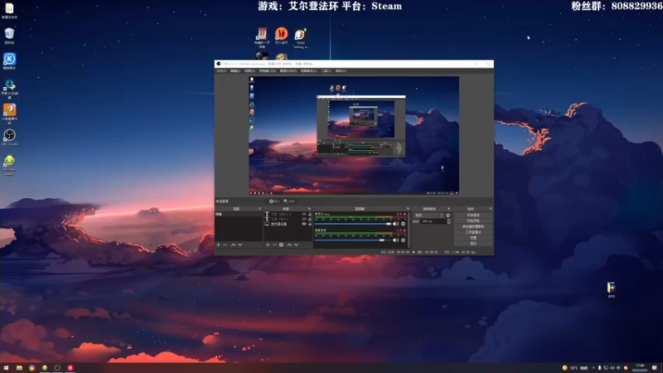The image size is (663, 373).
Task: Move the scene down in the Scenes list
Action: tap(240, 245)
